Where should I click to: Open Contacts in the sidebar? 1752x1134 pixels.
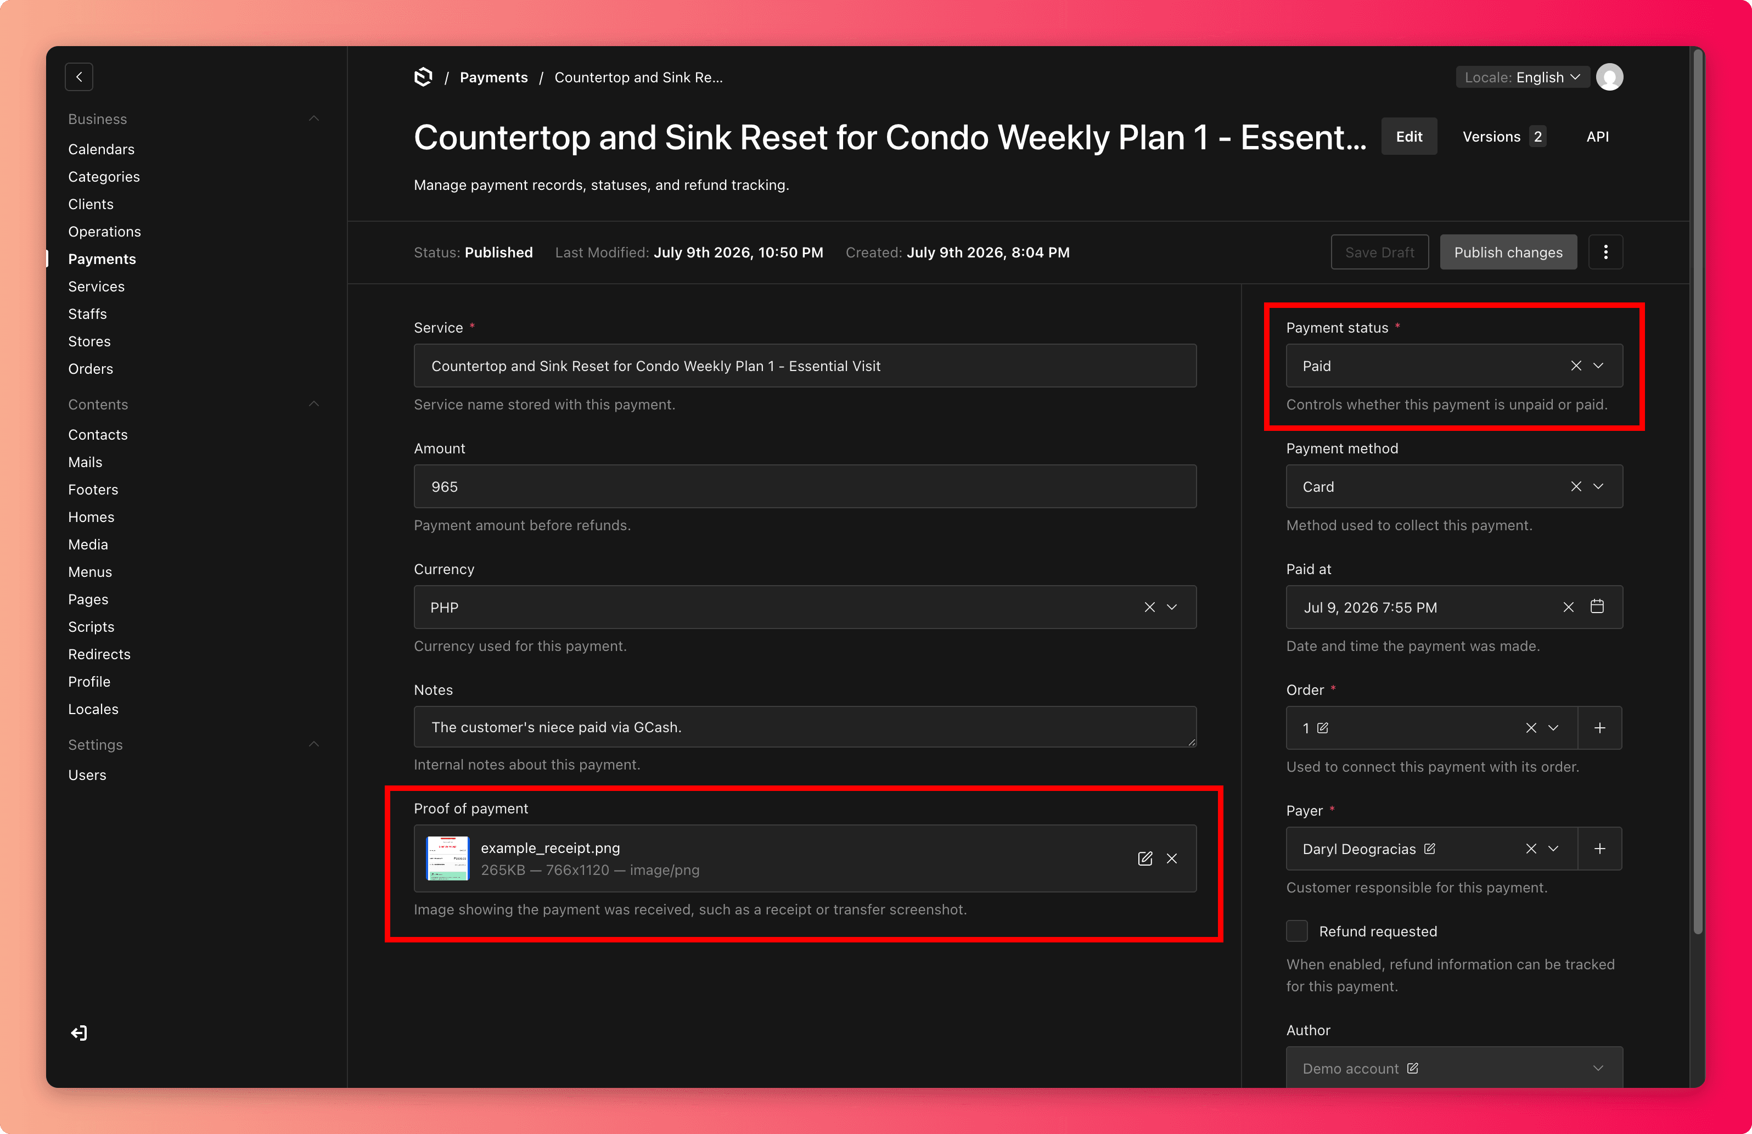pyautogui.click(x=98, y=435)
